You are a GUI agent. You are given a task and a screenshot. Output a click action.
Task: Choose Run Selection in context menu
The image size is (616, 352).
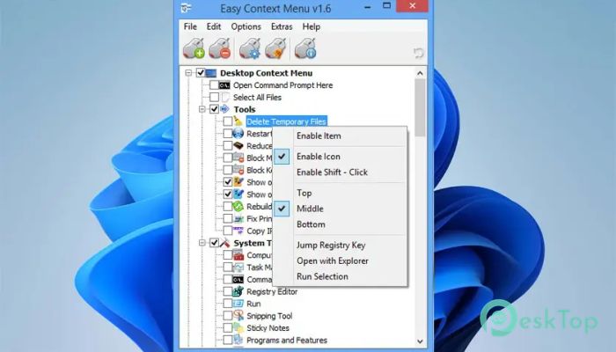click(340, 276)
